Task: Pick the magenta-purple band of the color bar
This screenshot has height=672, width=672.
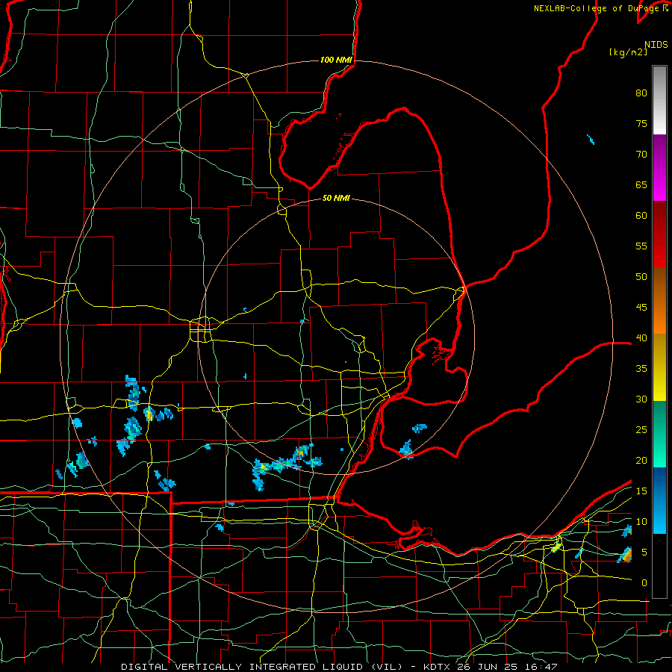Action: click(659, 167)
